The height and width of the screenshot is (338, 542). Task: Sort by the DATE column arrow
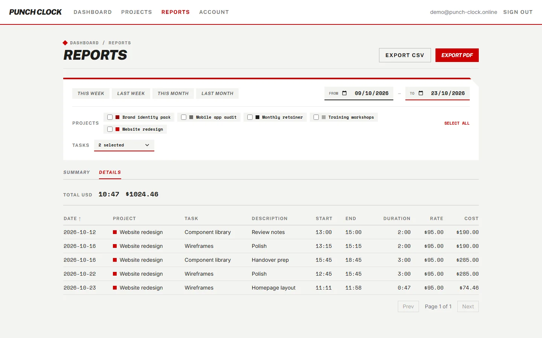(x=80, y=219)
